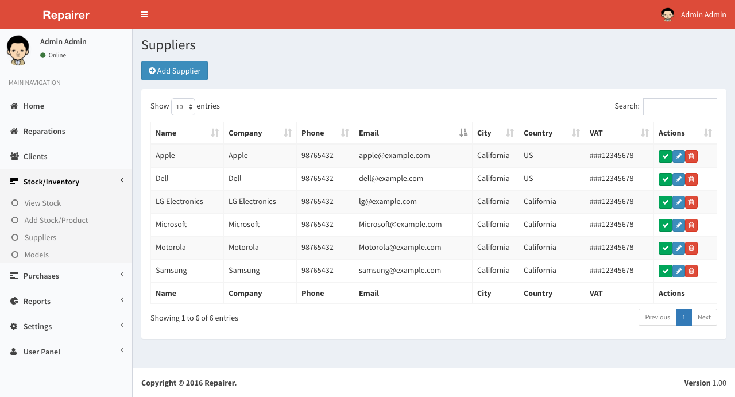Click the hamburger sidebar toggle icon
The image size is (735, 397).
click(144, 14)
